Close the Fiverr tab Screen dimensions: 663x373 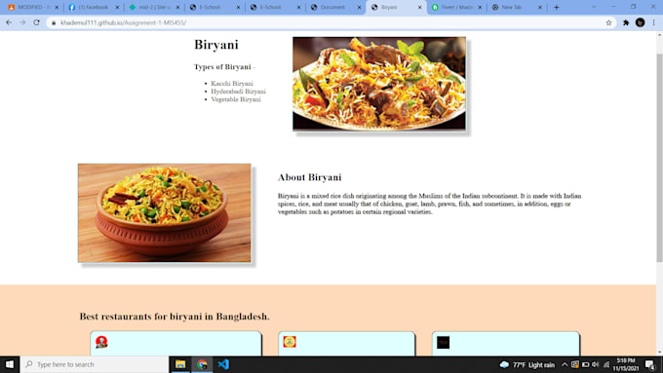[480, 7]
